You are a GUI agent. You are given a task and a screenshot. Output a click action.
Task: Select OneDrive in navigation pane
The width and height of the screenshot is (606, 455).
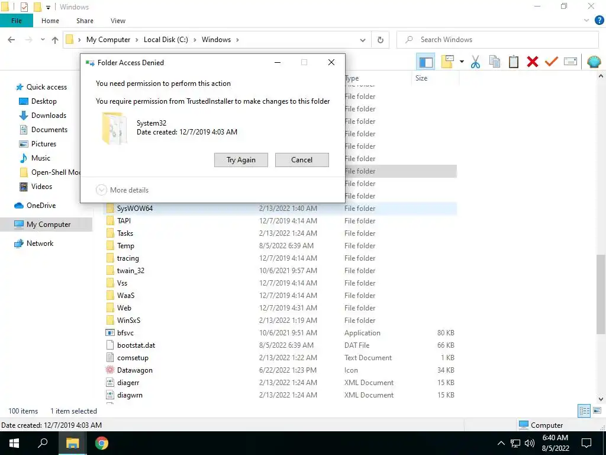pyautogui.click(x=41, y=206)
